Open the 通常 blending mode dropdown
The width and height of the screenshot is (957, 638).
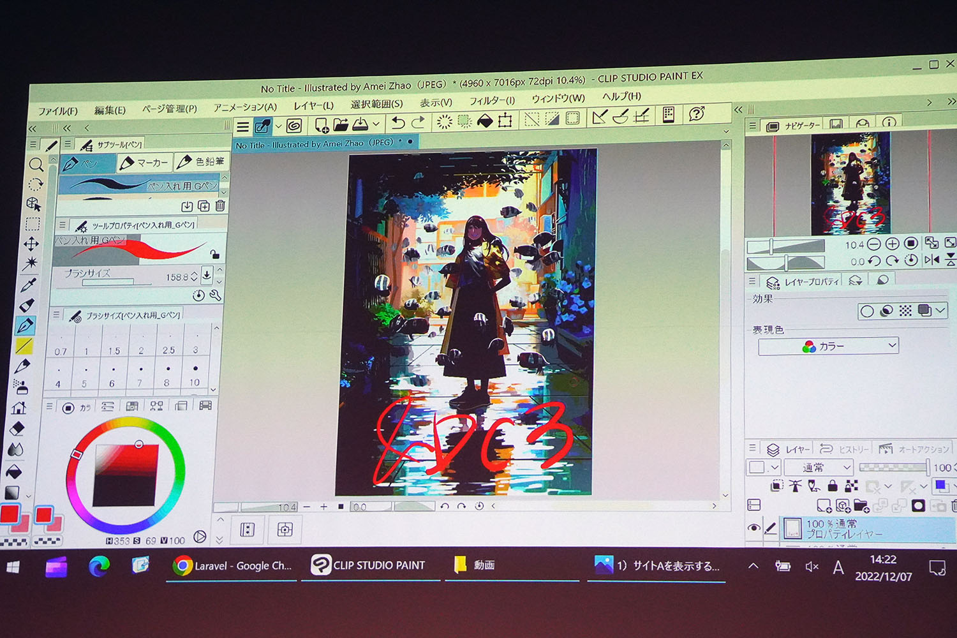point(819,468)
